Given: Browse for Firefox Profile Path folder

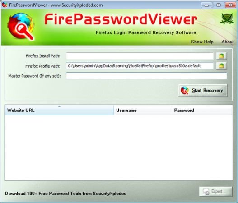Looking at the screenshot, I should click(221, 66).
